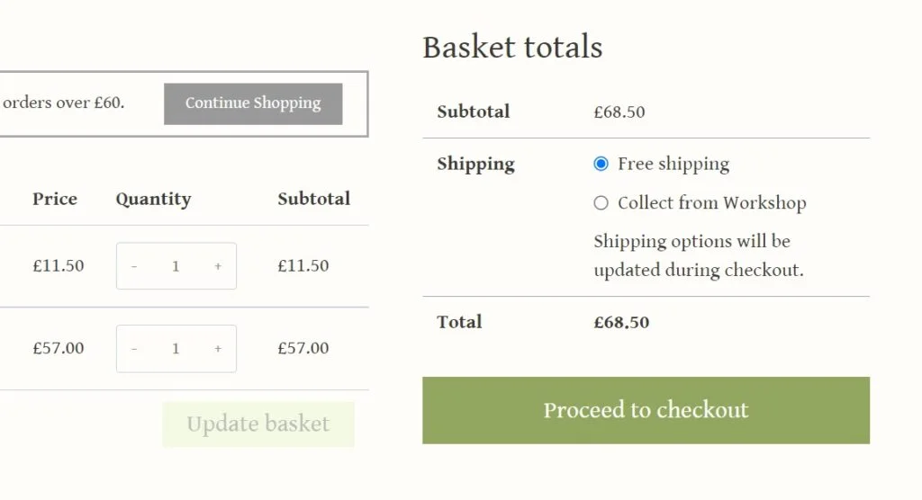This screenshot has height=500, width=922.
Task: Decrease quantity of the £57.00 item
Action: (x=134, y=349)
